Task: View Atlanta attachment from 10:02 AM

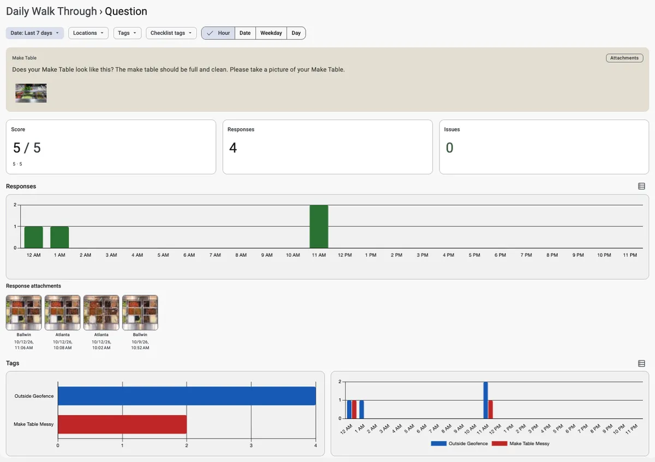Action: [102, 313]
